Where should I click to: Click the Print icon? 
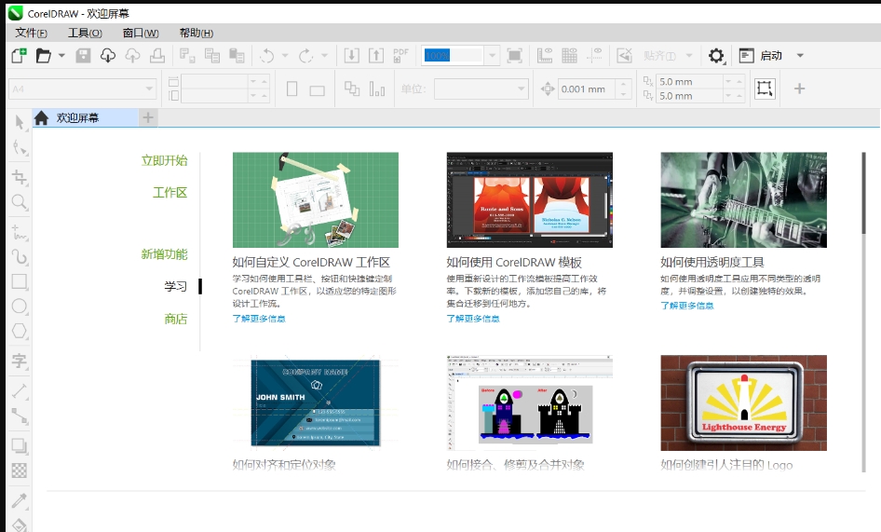157,56
